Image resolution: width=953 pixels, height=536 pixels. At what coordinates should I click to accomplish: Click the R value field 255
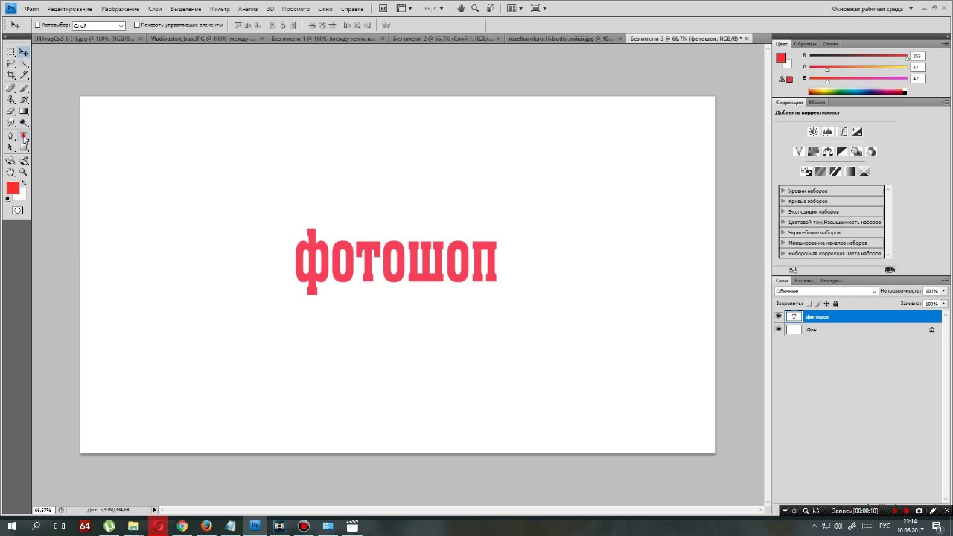pos(917,56)
